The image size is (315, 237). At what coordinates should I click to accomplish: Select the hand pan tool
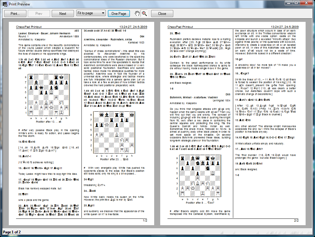pyautogui.click(x=138, y=13)
